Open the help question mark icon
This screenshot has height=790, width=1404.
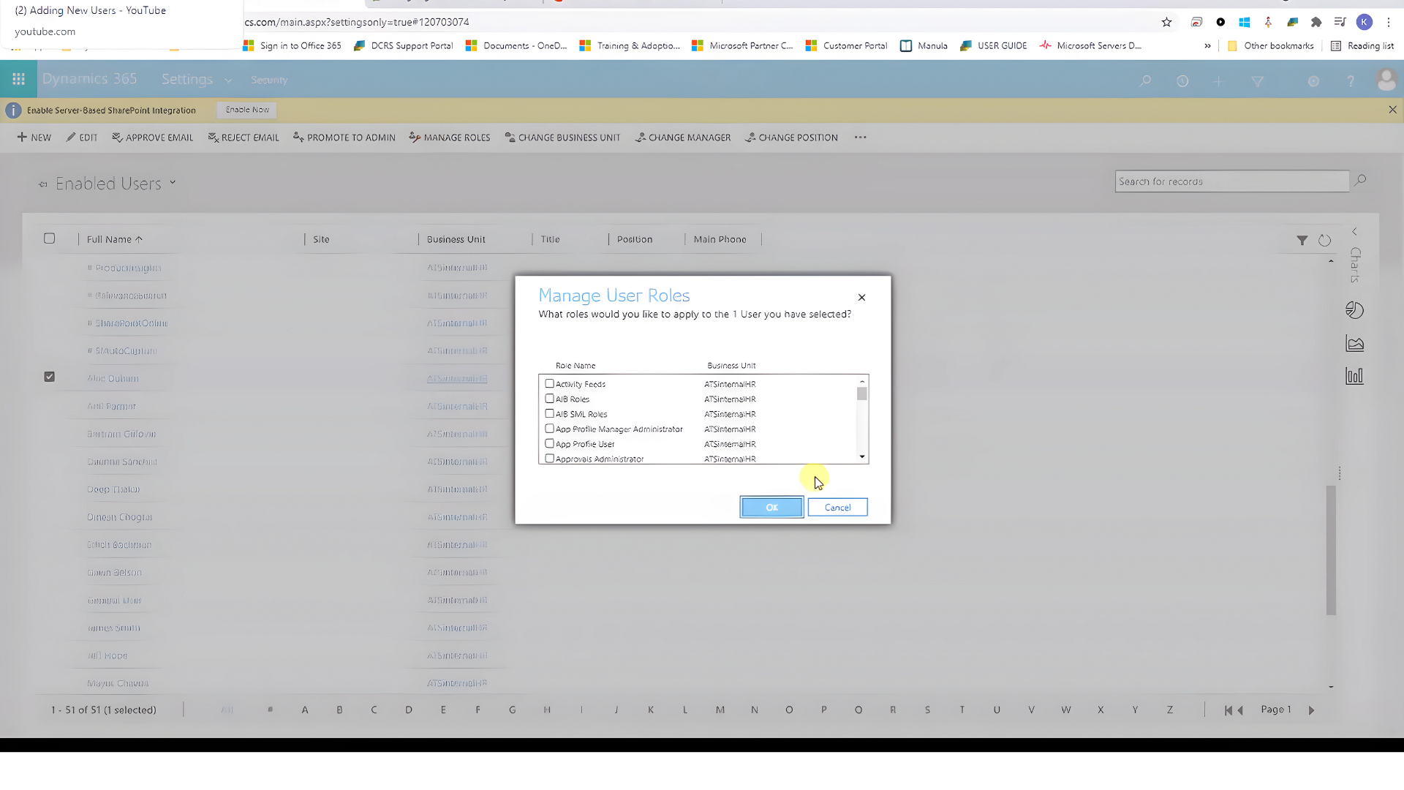coord(1351,81)
